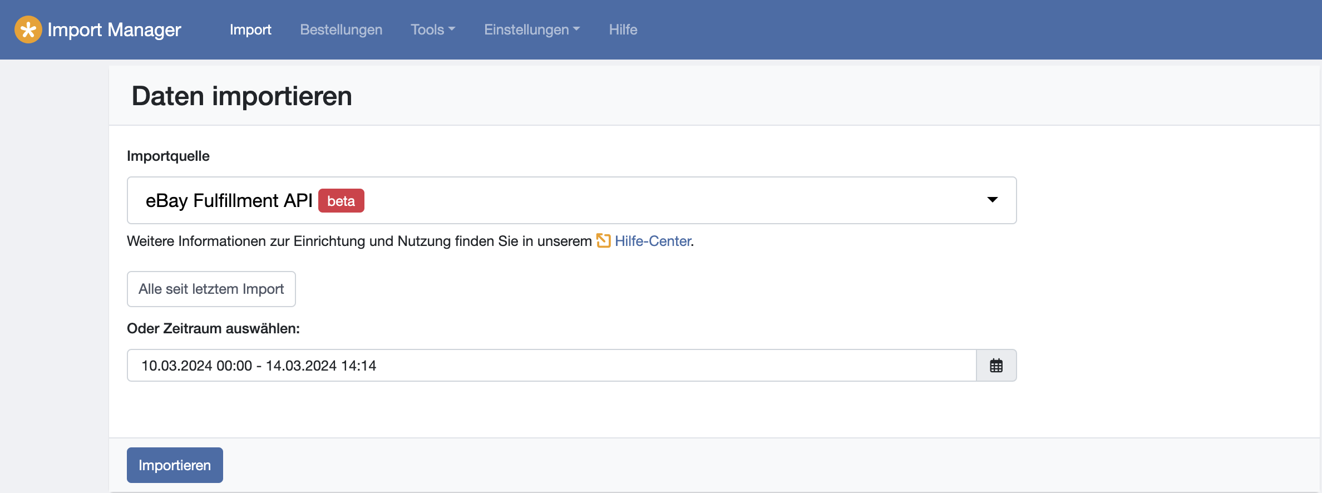Screen dimensions: 1322x493
Task: Click the external-link icon beside Hilfe-Center
Action: pos(603,241)
